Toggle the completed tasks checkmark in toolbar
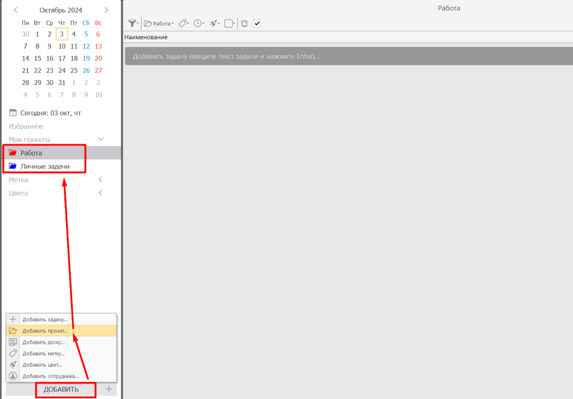The height and width of the screenshot is (399, 573). (x=257, y=24)
